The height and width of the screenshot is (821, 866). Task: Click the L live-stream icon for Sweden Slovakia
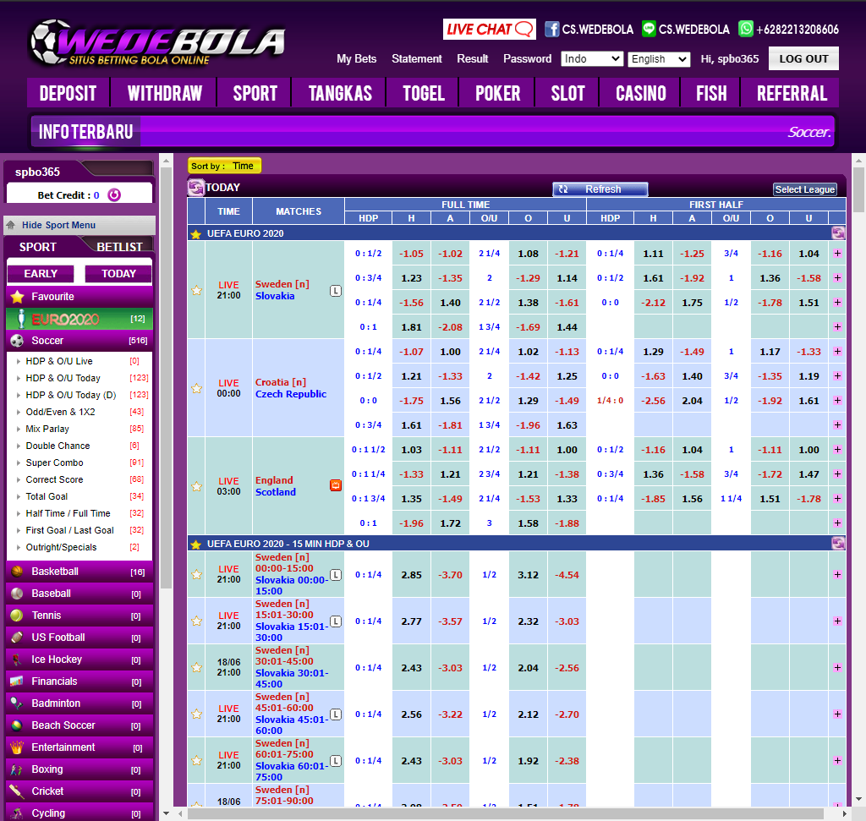coord(336,290)
